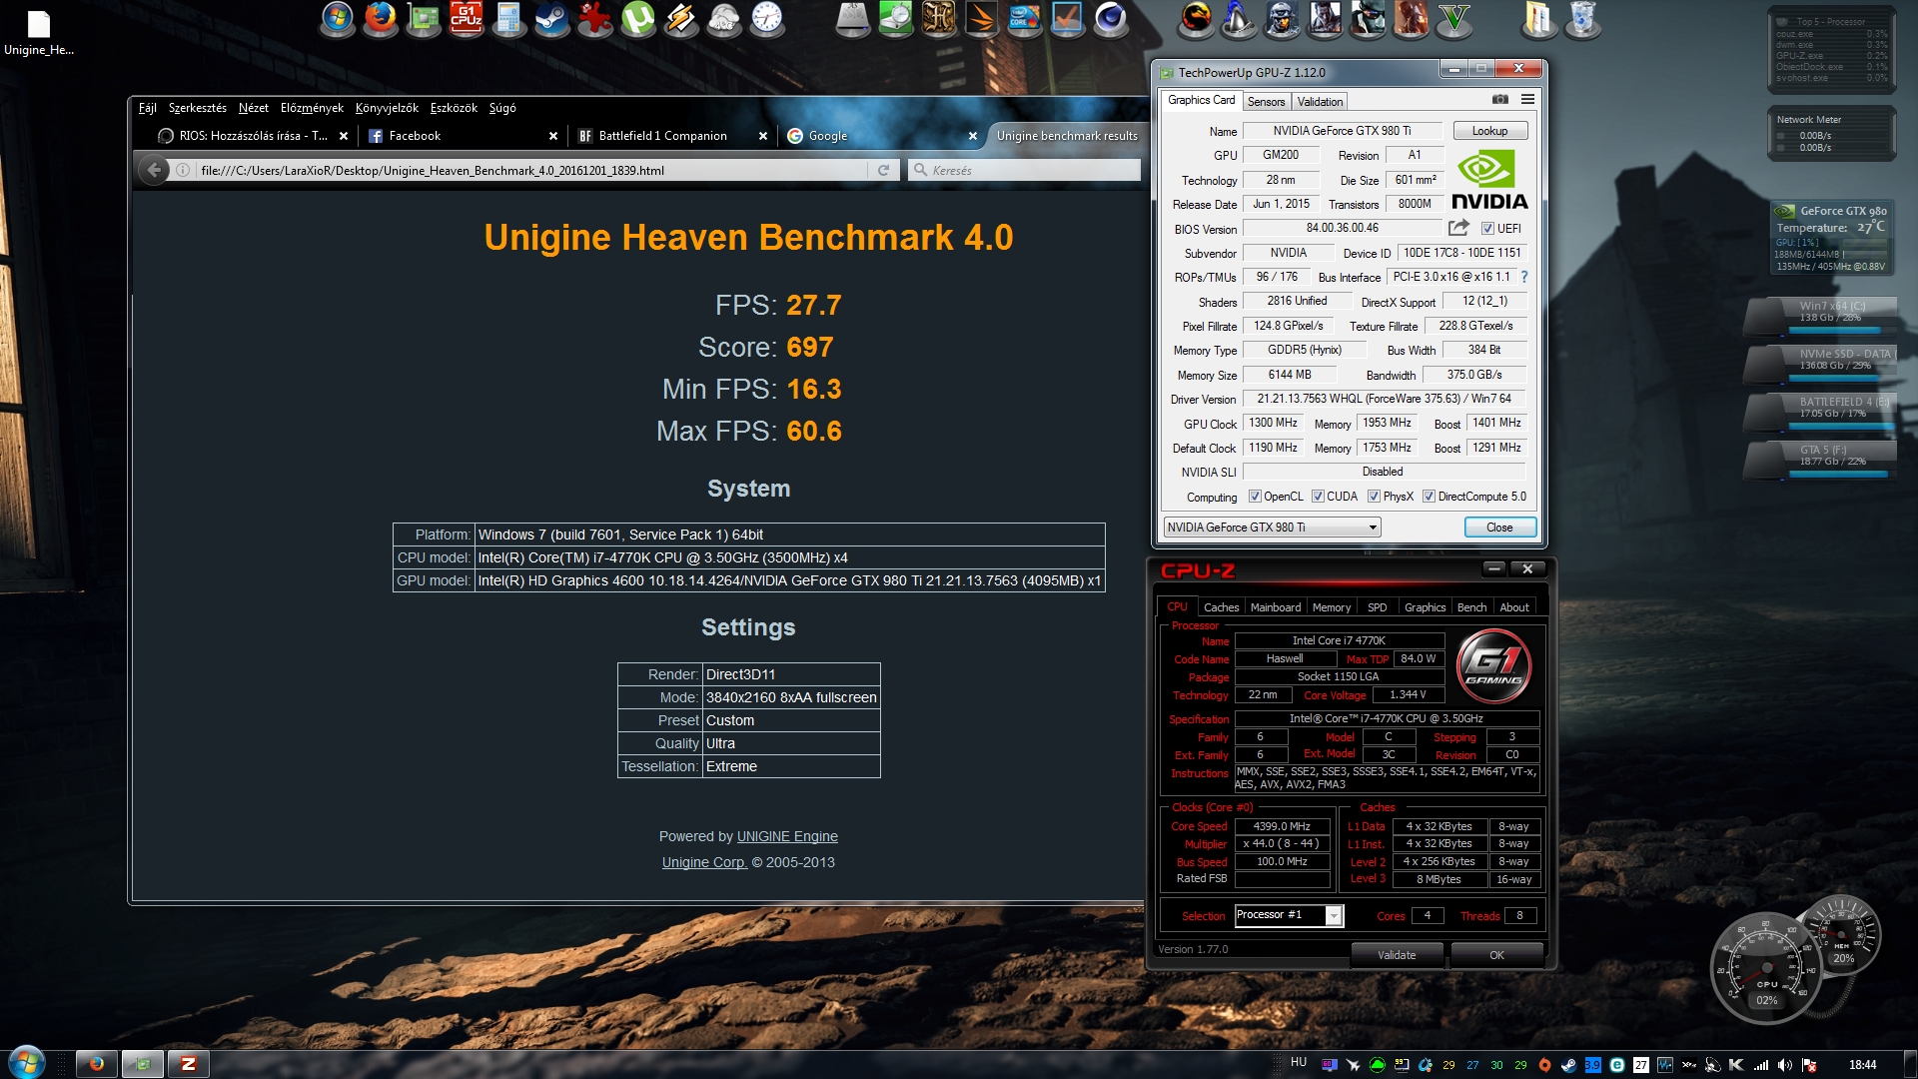
Task: Open the Unigine Corp. link
Action: [704, 863]
